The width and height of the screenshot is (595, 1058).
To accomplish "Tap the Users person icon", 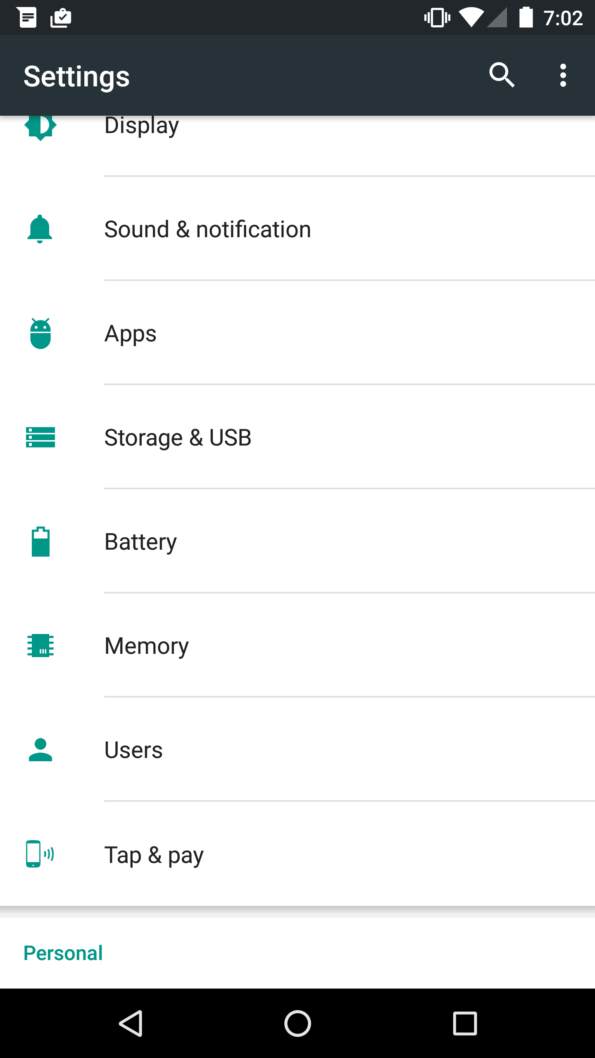I will coord(40,750).
